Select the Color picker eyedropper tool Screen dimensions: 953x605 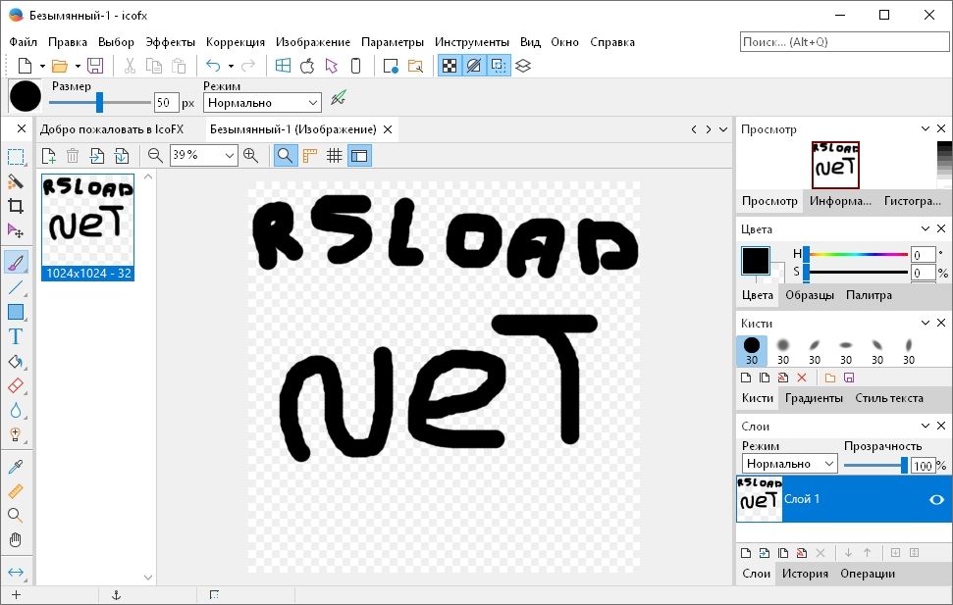(16, 467)
